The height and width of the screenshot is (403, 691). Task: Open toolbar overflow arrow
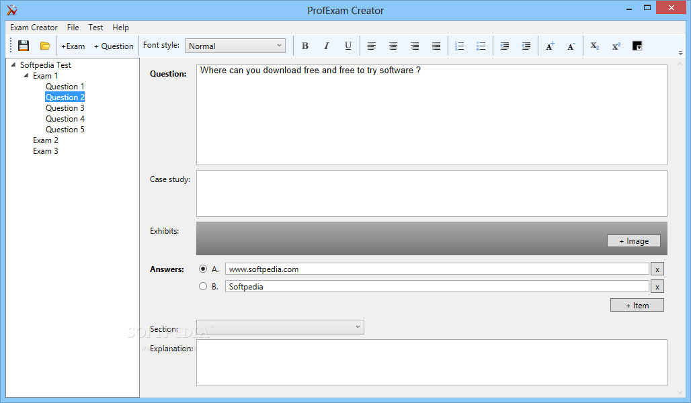click(x=680, y=53)
